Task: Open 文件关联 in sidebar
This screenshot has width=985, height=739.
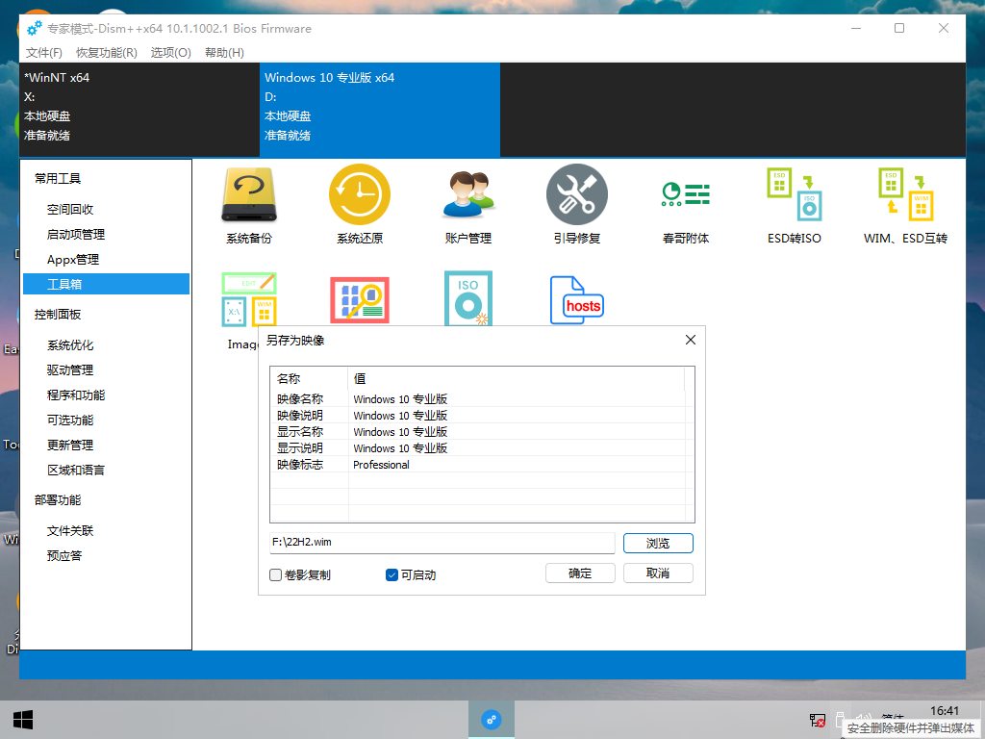Action: 70,531
